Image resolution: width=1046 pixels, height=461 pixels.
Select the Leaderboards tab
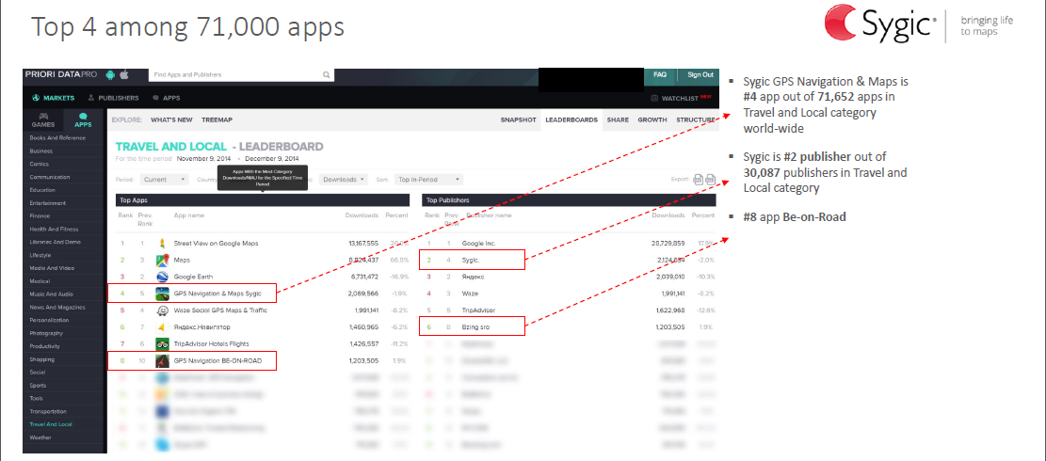pyautogui.click(x=571, y=119)
